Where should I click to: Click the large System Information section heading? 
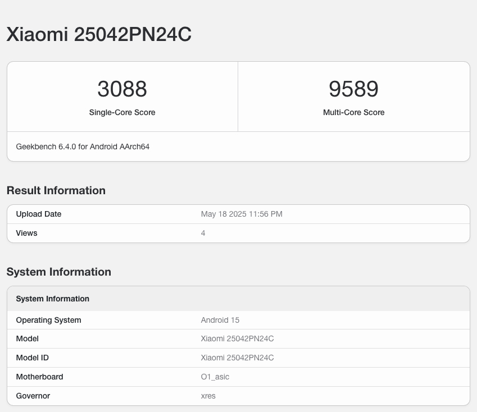tap(59, 272)
